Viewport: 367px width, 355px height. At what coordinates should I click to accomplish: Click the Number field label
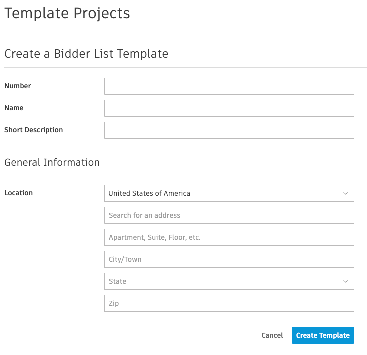18,86
